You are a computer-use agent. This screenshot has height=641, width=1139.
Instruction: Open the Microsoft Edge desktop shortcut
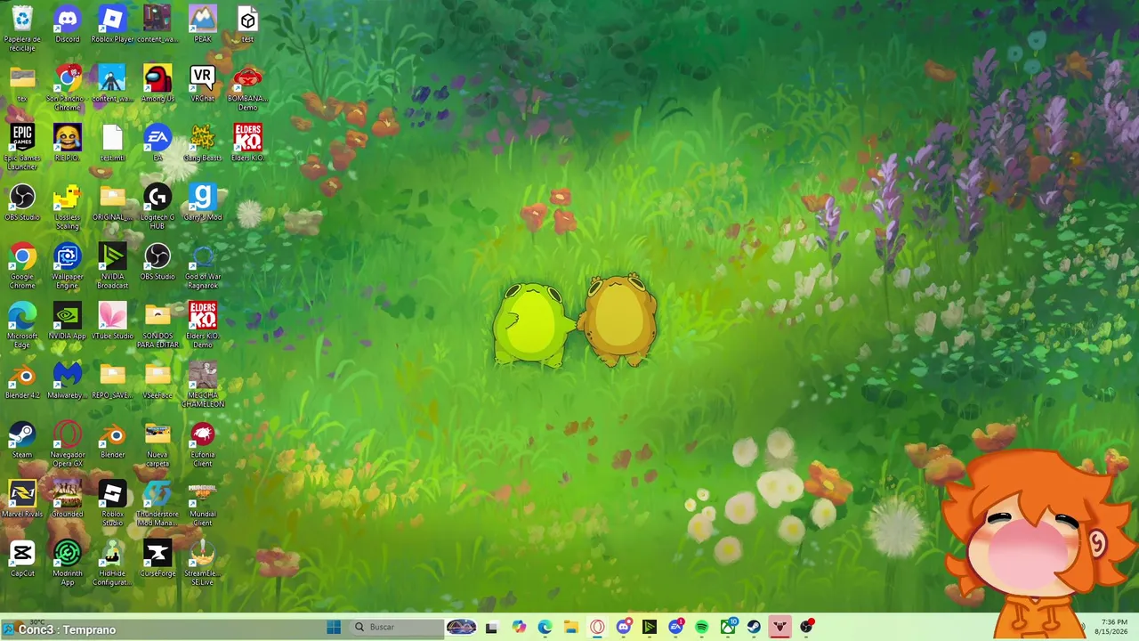click(22, 325)
